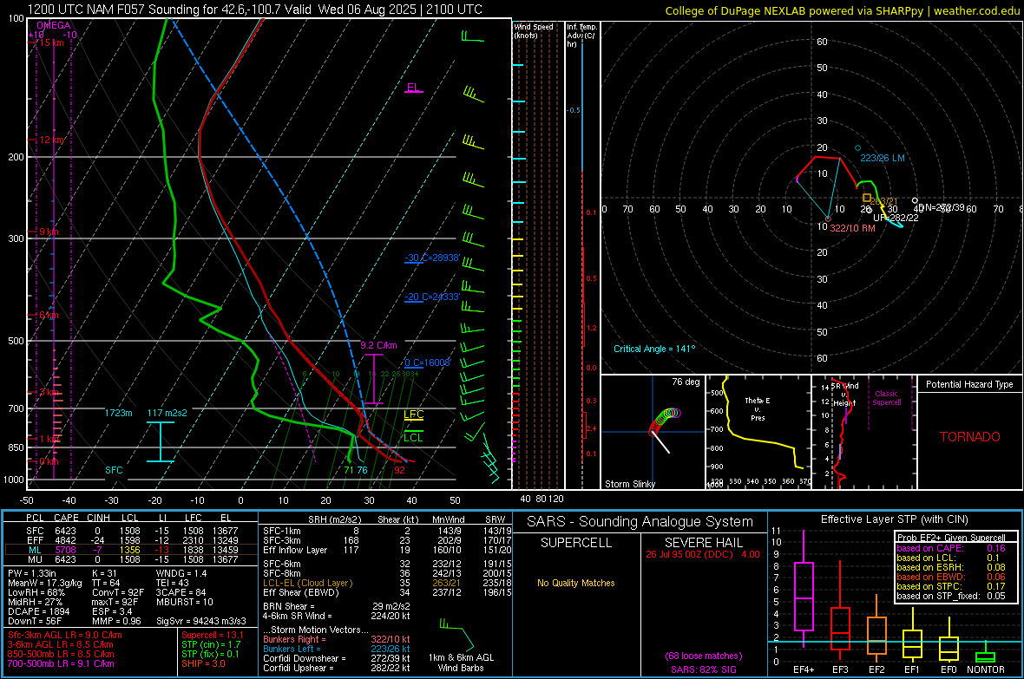Viewport: 1024px width, 679px height.
Task: Click the DCAPE = 1894 value
Action: [36, 611]
